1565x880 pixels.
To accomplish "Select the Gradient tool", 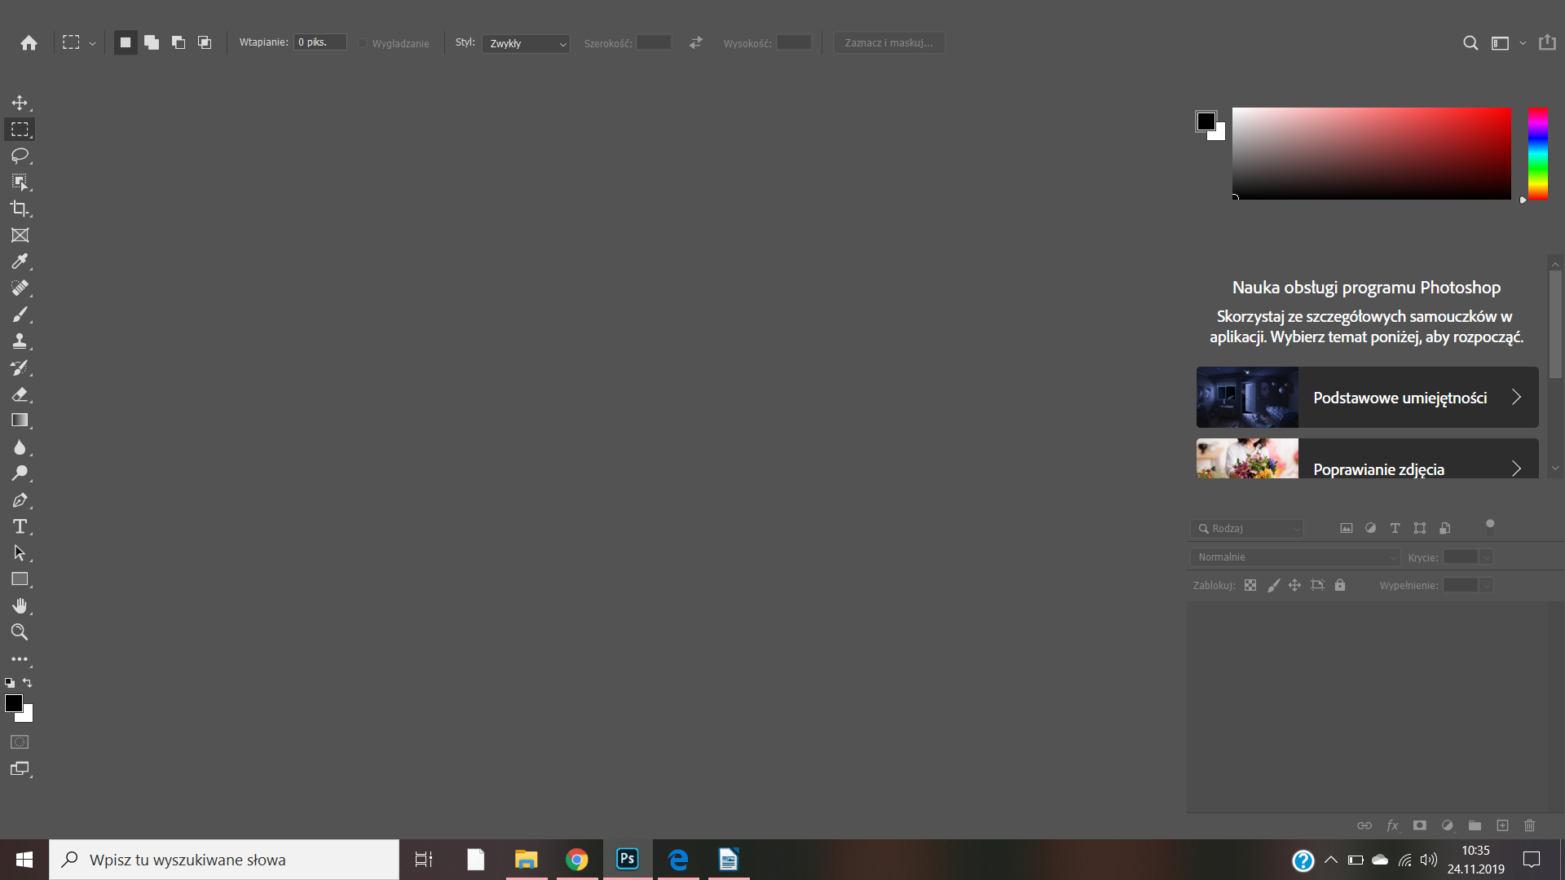I will (x=20, y=420).
